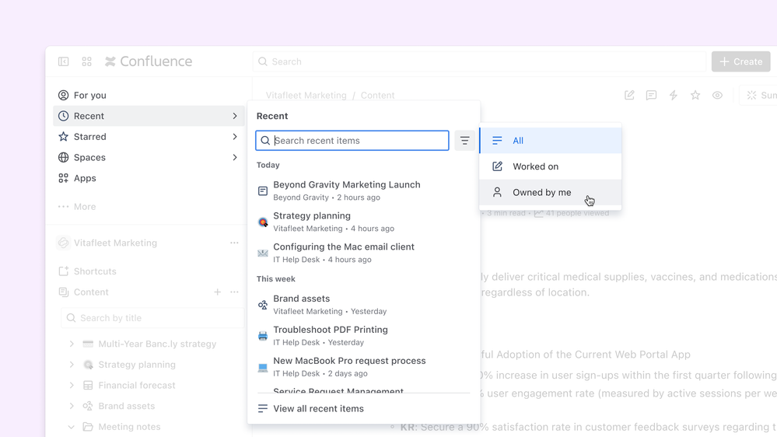Expand Strategy planning tree item
777x437 pixels.
pos(72,365)
